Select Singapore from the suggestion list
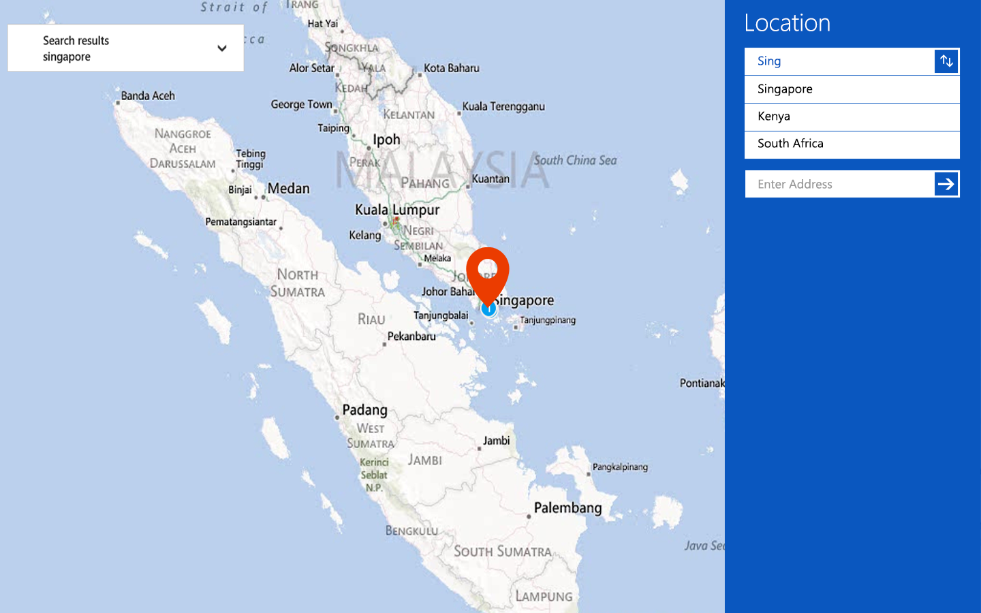Image resolution: width=981 pixels, height=613 pixels. (852, 89)
